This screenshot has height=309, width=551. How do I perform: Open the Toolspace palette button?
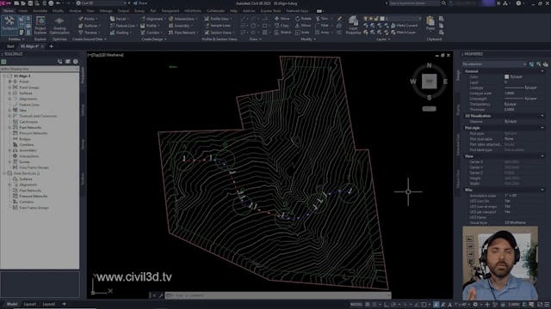pyautogui.click(x=9, y=24)
